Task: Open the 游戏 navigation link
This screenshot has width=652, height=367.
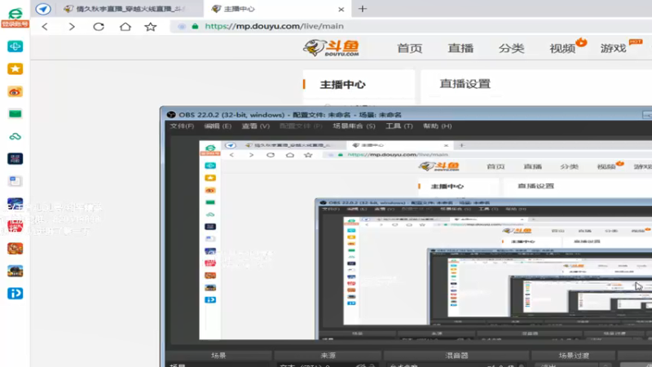Action: coord(614,48)
